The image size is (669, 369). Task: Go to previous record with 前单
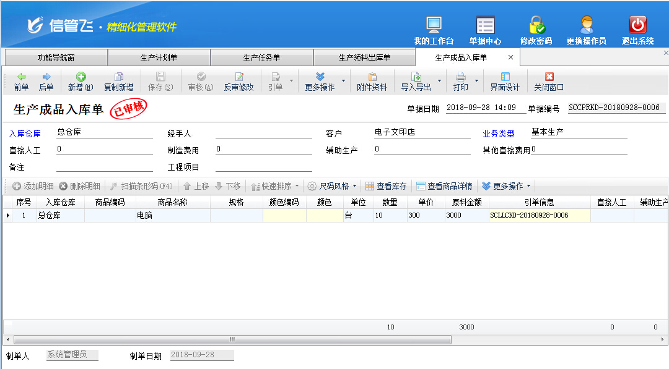[x=21, y=81]
